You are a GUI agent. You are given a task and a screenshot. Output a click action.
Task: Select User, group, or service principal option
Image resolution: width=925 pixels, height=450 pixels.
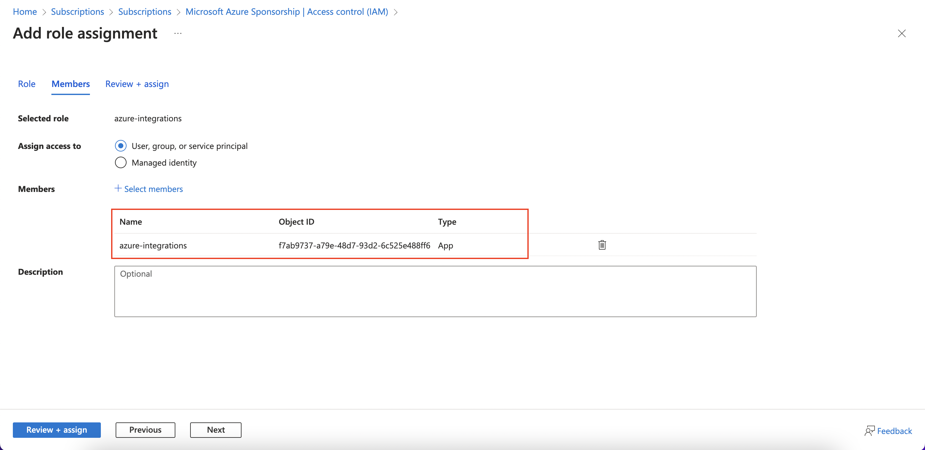point(121,146)
